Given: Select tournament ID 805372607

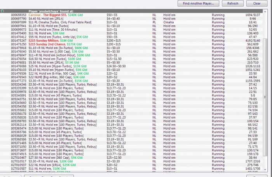Looking at the screenshot, I should 131,150.
